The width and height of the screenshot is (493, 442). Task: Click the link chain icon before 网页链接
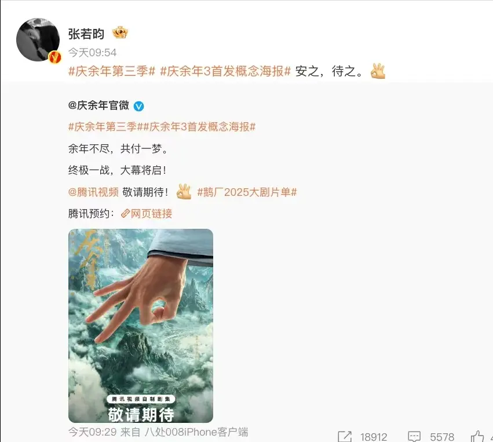coord(125,214)
